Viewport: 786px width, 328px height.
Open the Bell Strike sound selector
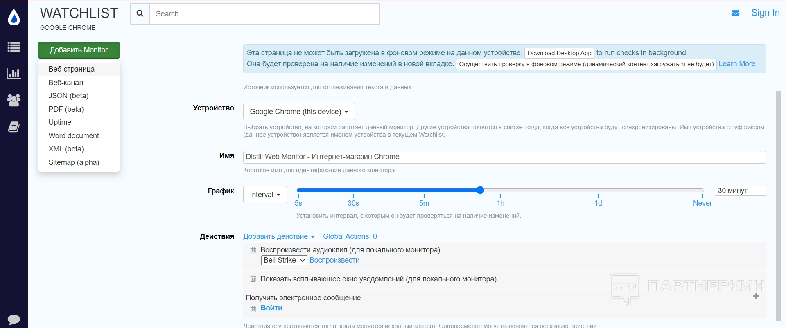284,260
